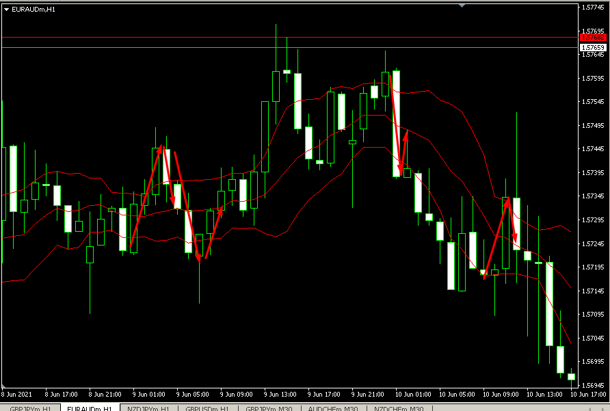Click the 1.57195 price scale value
Viewport: 610px width, 411px height.
(x=594, y=267)
